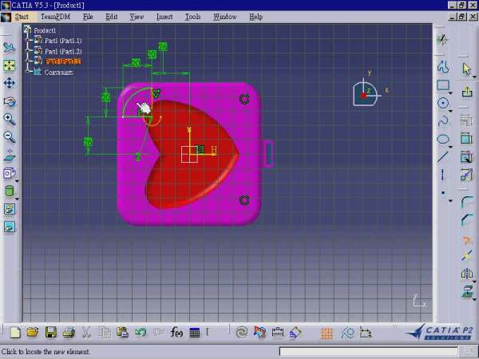Viewport: 479px width, 359px height.
Task: Click the Sketcher icon at top right
Action: tap(442, 40)
